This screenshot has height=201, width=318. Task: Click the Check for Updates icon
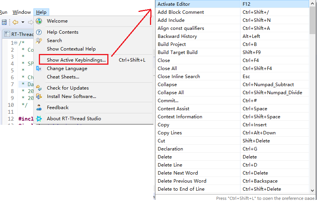click(39, 88)
